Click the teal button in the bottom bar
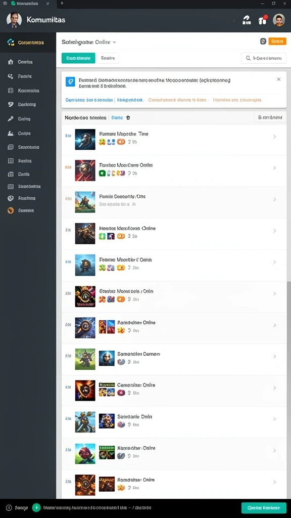The width and height of the screenshot is (291, 518). coord(264,508)
